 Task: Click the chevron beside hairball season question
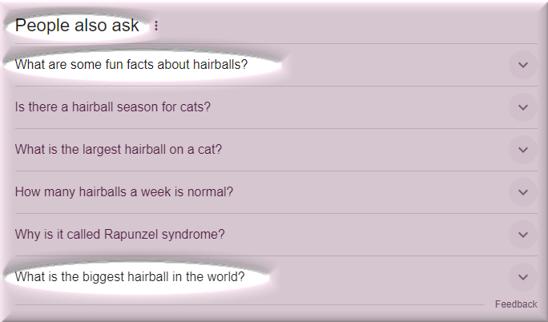click(x=522, y=107)
